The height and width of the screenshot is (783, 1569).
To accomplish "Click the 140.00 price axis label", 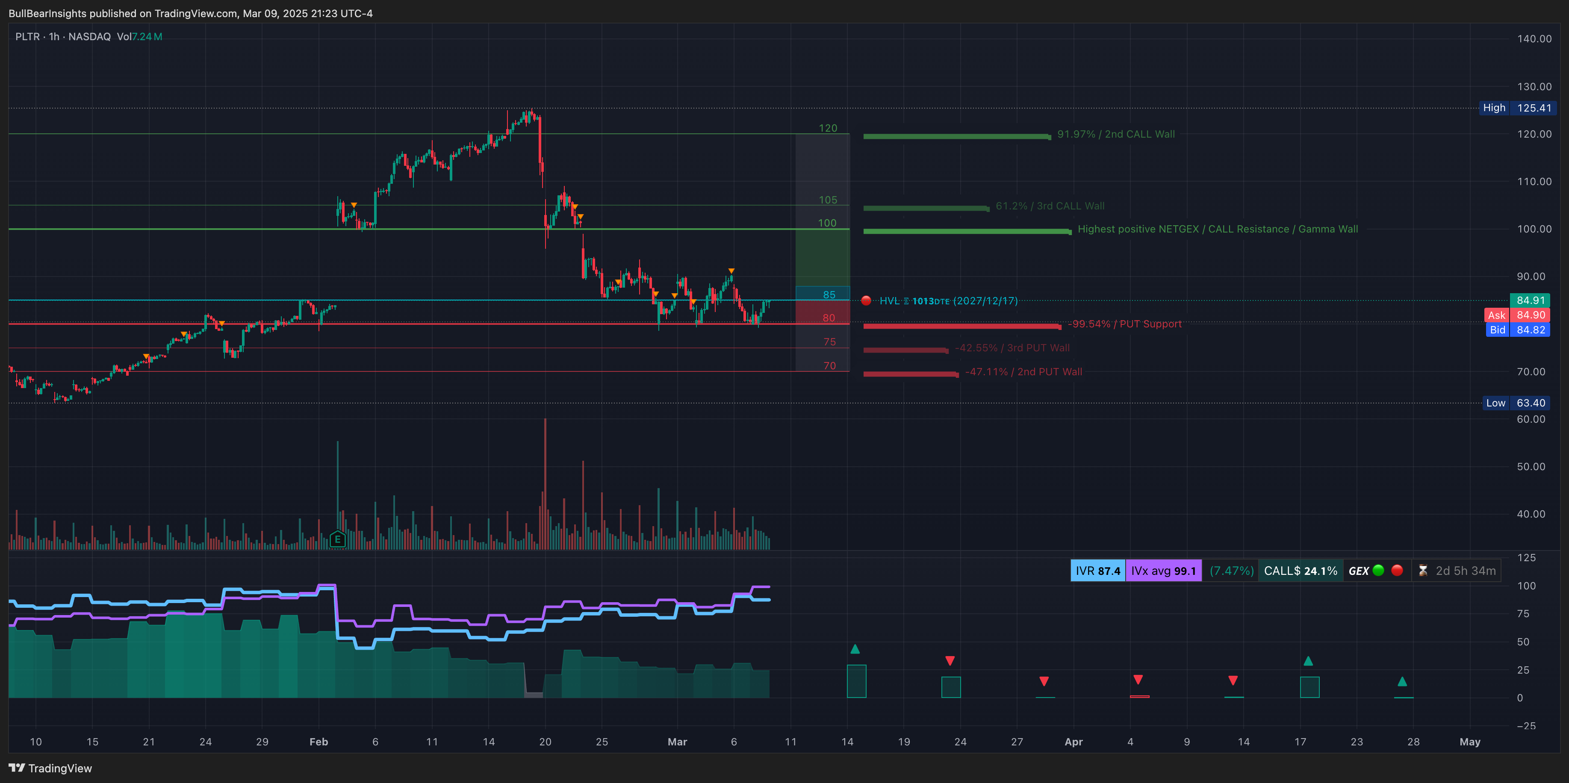I will coord(1534,38).
